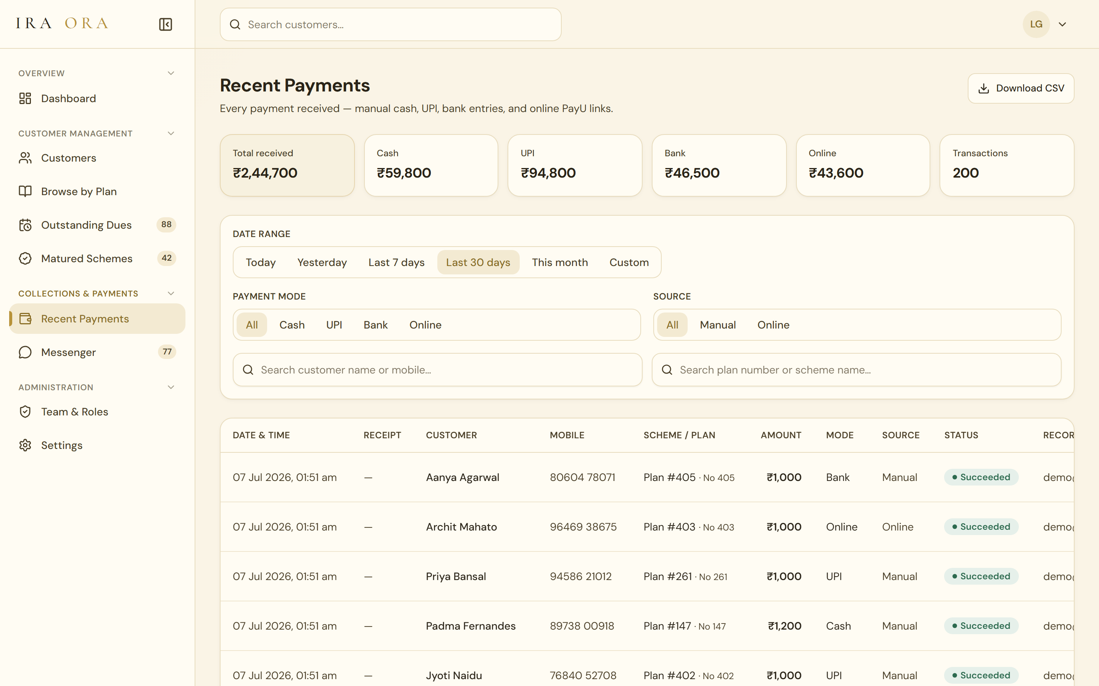The image size is (1099, 686).
Task: Focus the plan number or scheme search
Action: coord(856,370)
